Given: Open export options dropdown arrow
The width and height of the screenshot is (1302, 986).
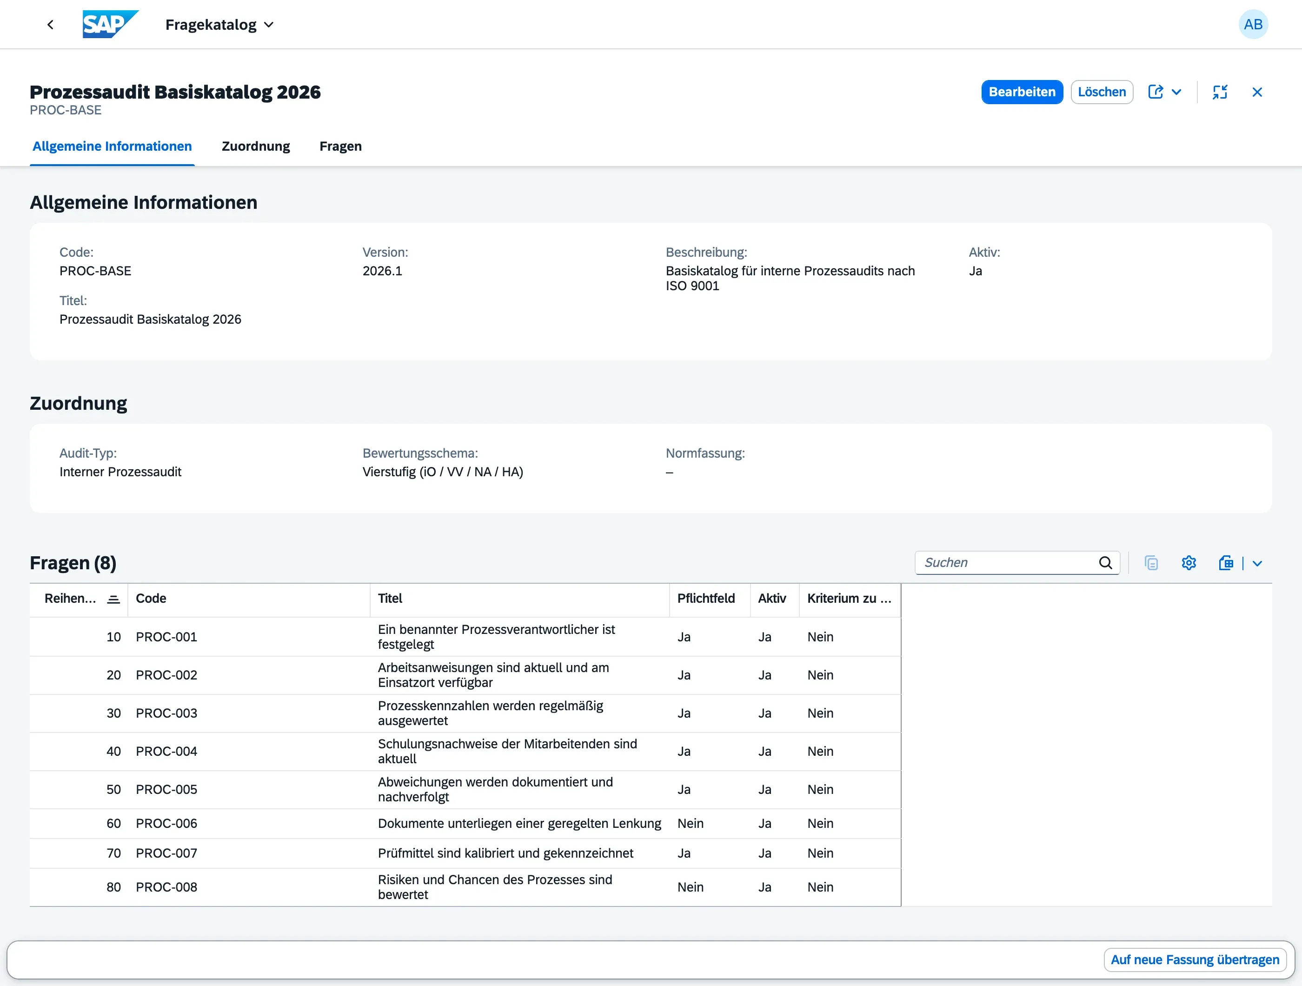Looking at the screenshot, I should [x=1257, y=563].
